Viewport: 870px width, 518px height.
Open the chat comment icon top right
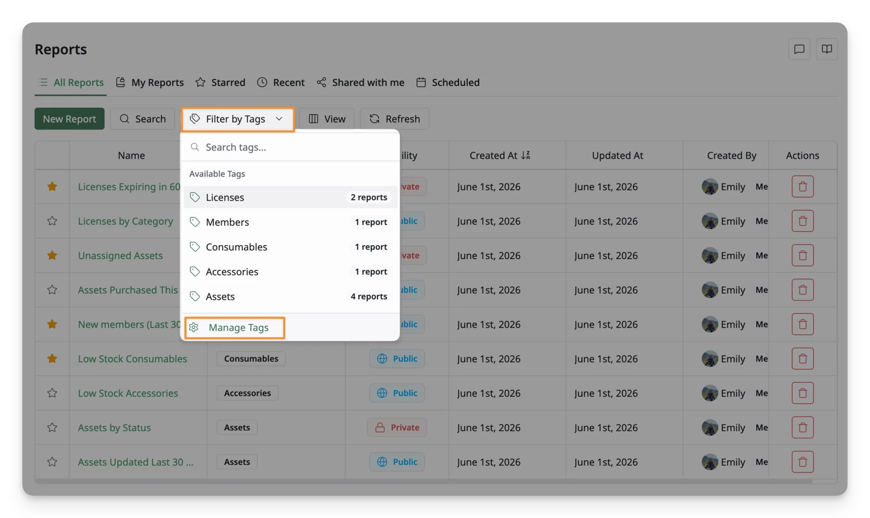[799, 49]
